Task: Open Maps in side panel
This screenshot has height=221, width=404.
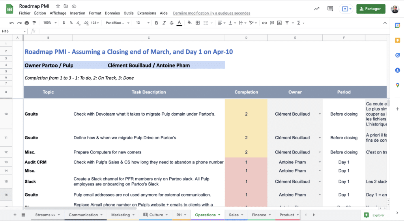Action: 398,85
